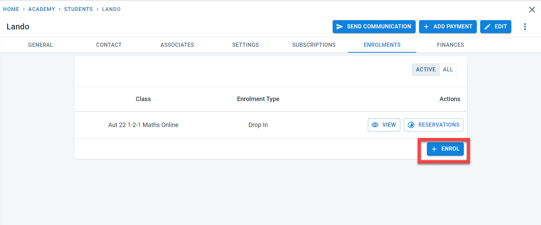Image resolution: width=541 pixels, height=225 pixels.
Task: Open the three-dot more options menu
Action: [x=525, y=27]
